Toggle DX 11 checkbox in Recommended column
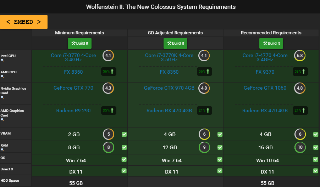This screenshot has width=320, height=187. coord(315,171)
